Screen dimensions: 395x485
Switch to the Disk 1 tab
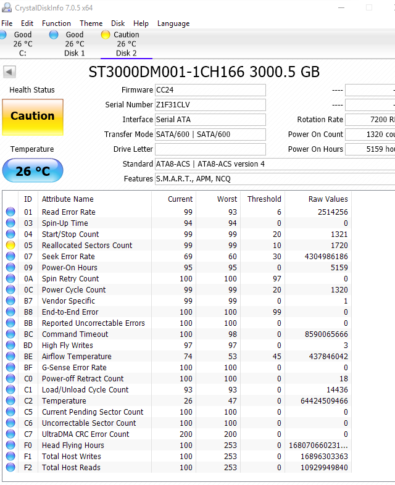tap(75, 44)
